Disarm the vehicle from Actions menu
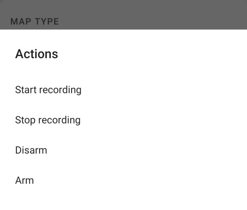Image resolution: width=247 pixels, height=210 pixels. pos(31,150)
